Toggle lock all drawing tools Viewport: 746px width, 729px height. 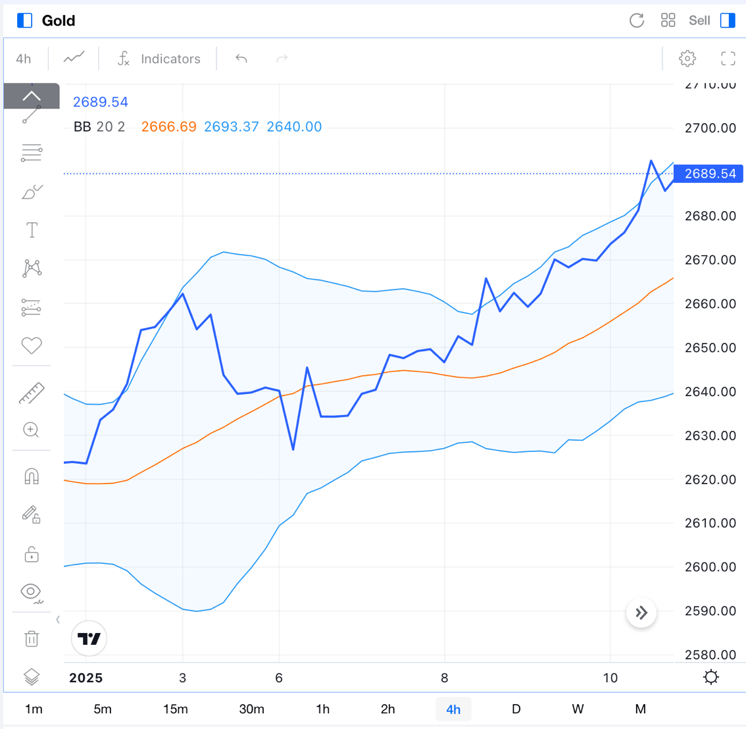(x=32, y=554)
